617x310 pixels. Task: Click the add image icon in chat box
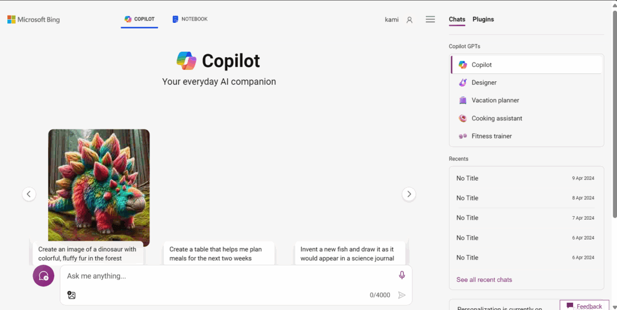[x=72, y=295]
